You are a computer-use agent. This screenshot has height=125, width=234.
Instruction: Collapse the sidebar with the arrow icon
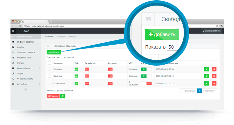(x=26, y=90)
